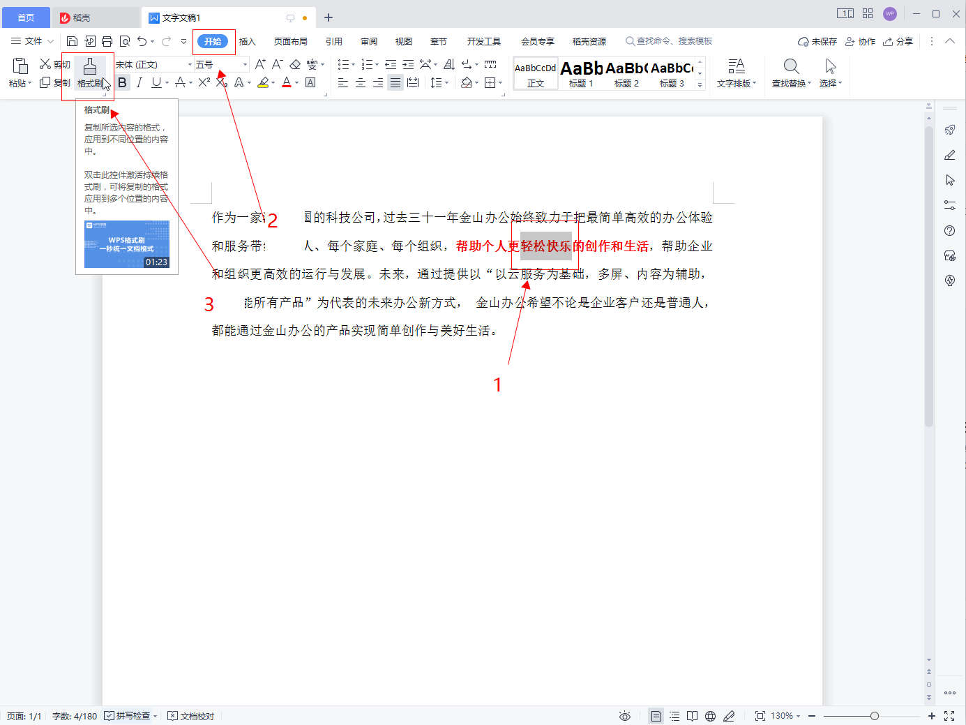Viewport: 966px width, 725px height.
Task: Toggle spell check (拼写检查) in status bar
Action: coord(128,716)
